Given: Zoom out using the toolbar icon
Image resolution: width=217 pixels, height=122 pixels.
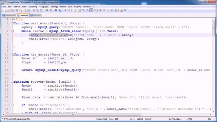Looking at the screenshot, I should tap(69, 11).
